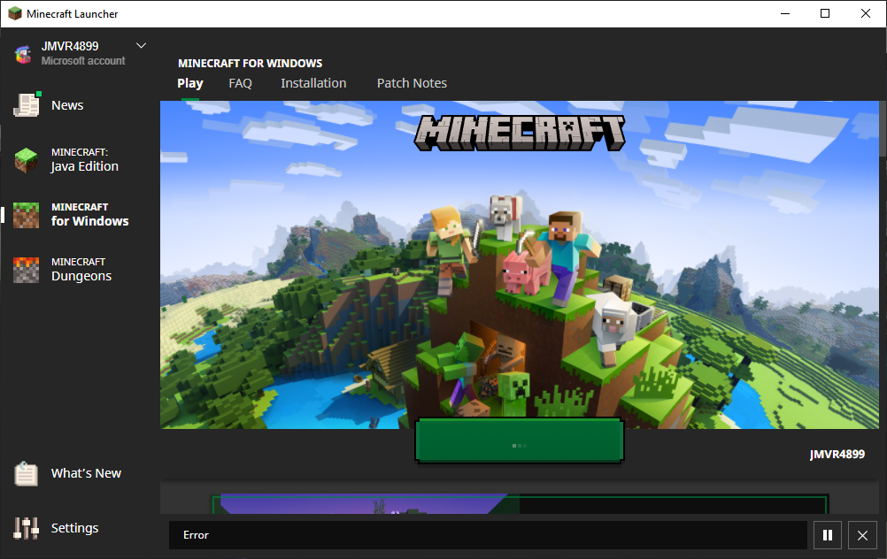
Task: Open the Installation tab
Action: [x=313, y=83]
